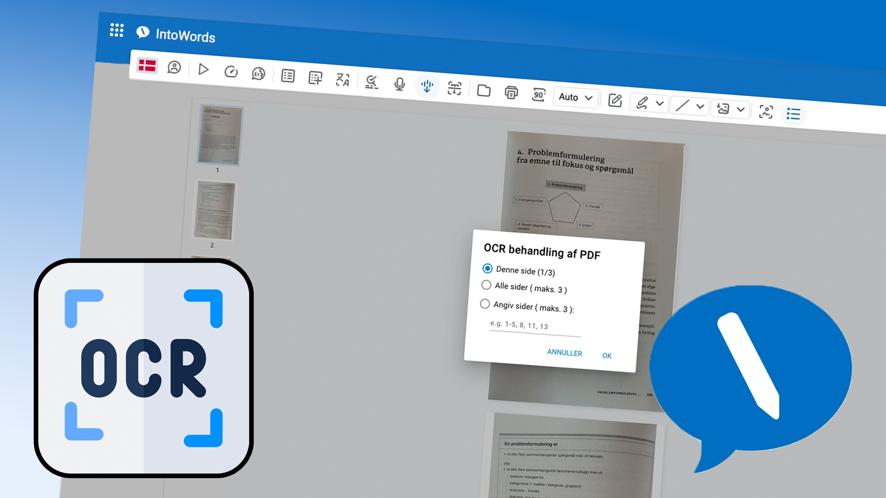
Task: Confirm the dialog with OK
Action: point(607,356)
